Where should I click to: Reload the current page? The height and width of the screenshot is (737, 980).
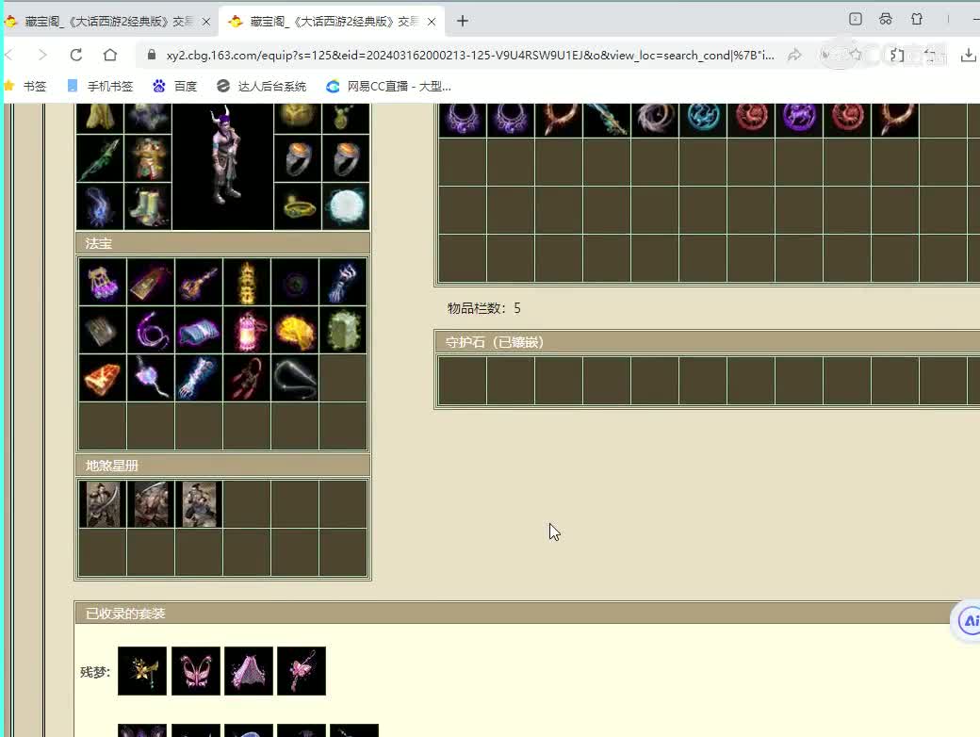(76, 55)
